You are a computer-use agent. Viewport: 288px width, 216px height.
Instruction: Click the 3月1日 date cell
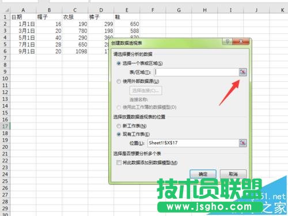[23, 31]
